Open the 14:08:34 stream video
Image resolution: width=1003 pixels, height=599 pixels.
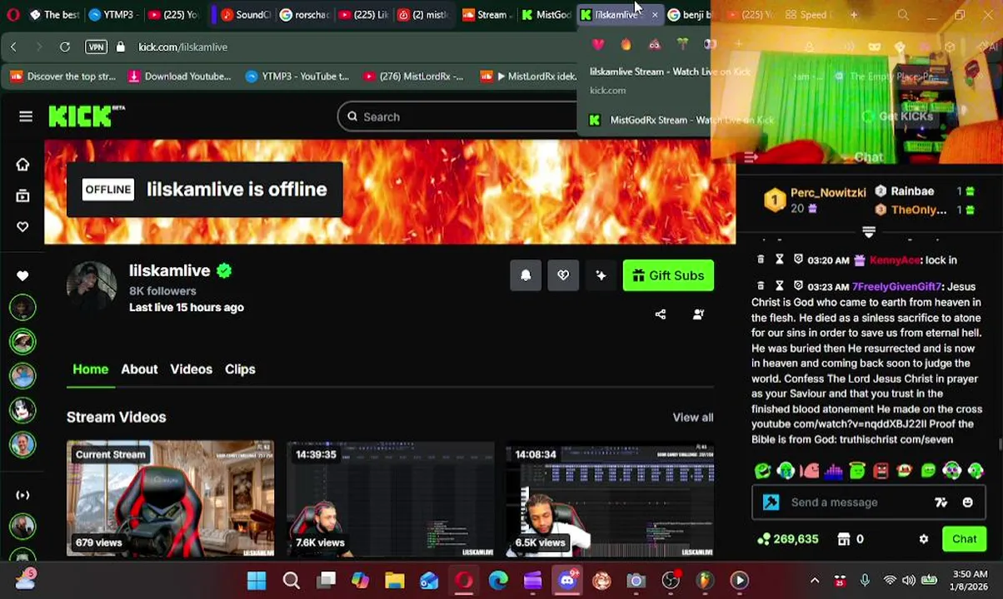point(610,498)
